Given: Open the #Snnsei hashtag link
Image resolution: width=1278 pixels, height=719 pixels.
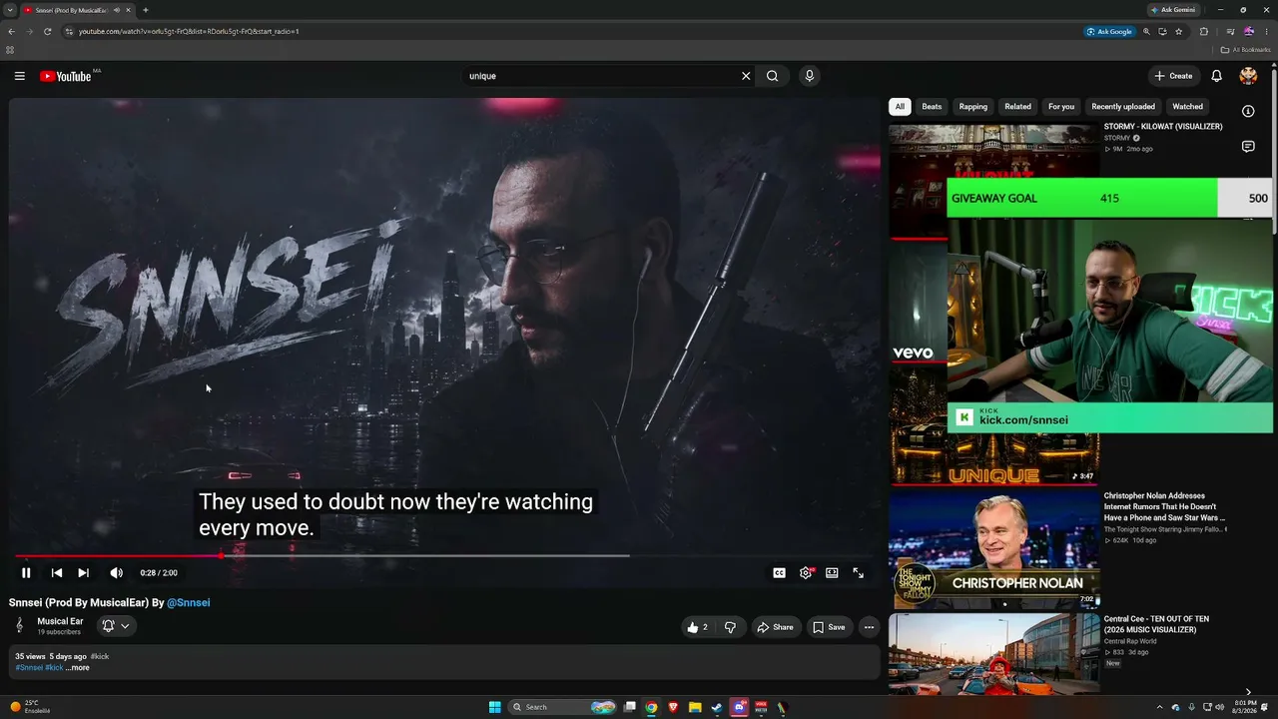Looking at the screenshot, I should (29, 668).
